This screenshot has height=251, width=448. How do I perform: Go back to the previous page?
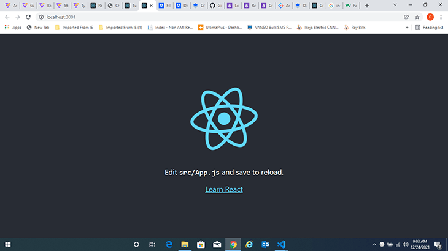point(7,17)
